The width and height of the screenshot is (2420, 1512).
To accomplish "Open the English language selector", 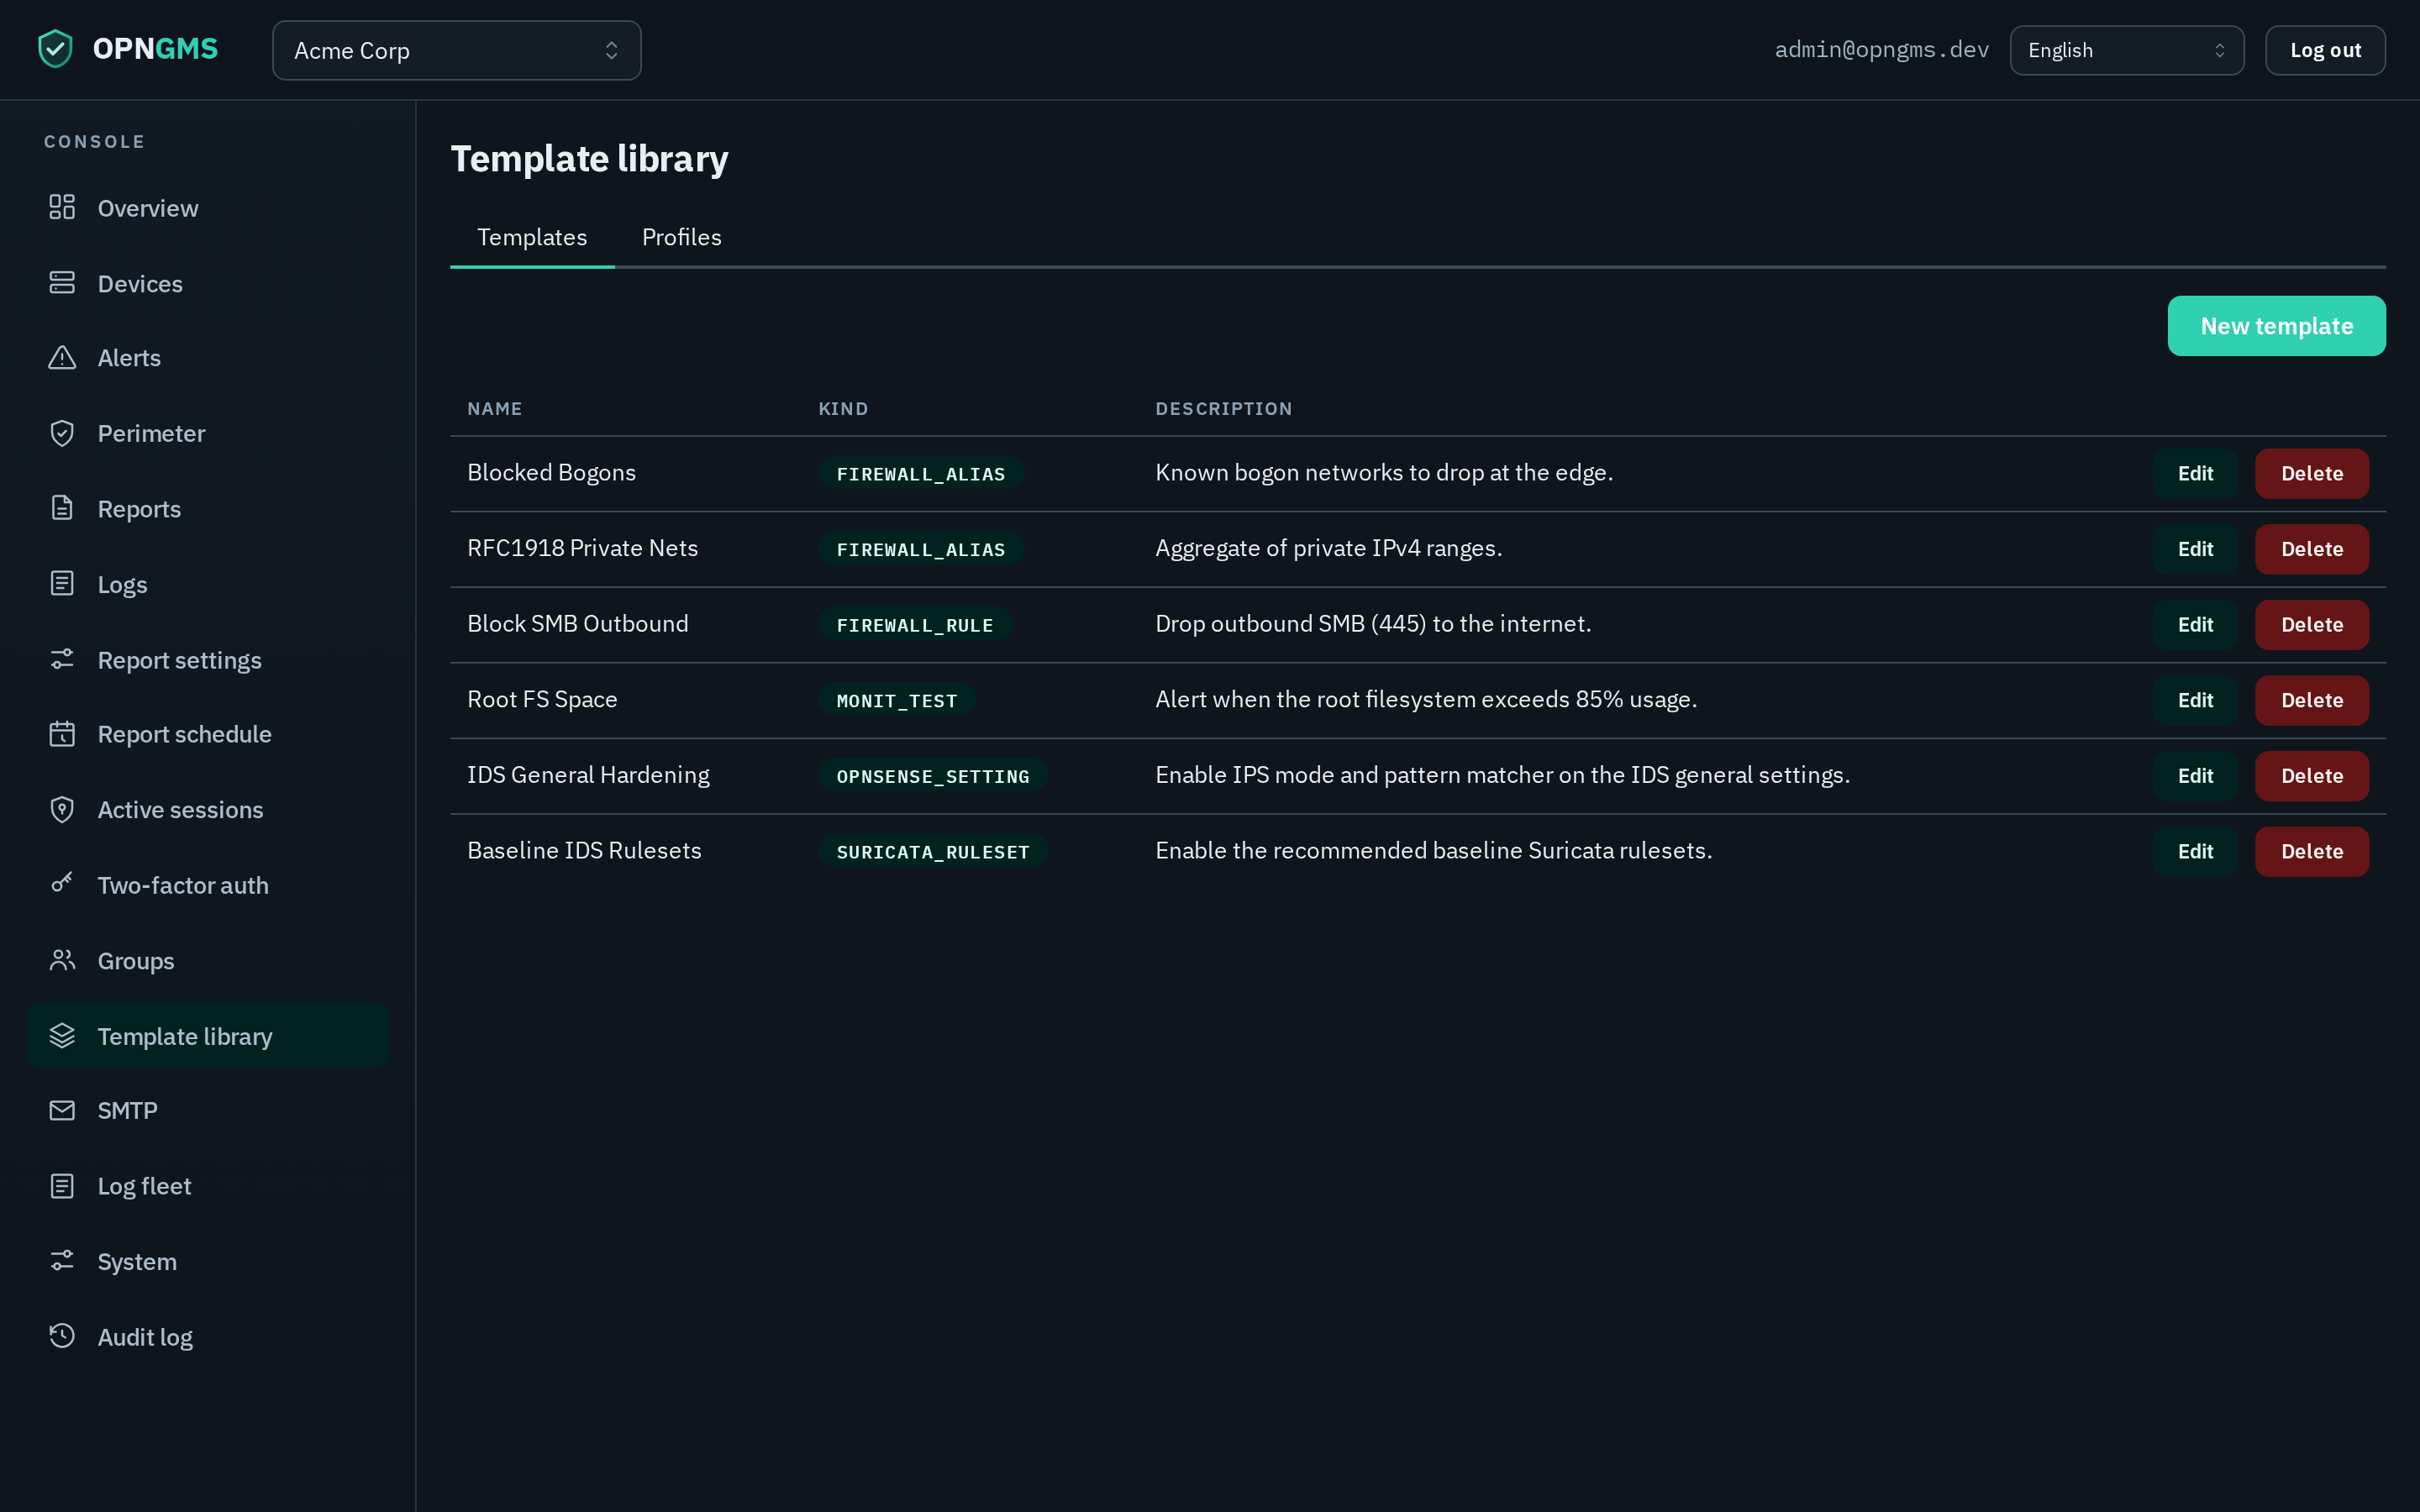I will [2126, 50].
